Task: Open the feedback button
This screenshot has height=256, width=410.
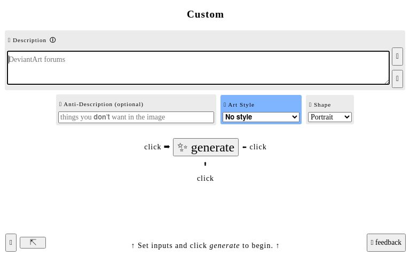Action: [386, 243]
